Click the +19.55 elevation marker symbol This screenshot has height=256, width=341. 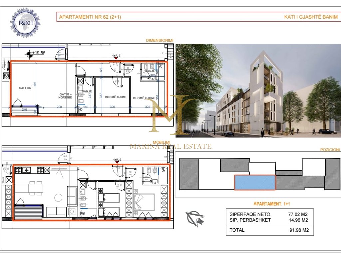tap(29, 53)
